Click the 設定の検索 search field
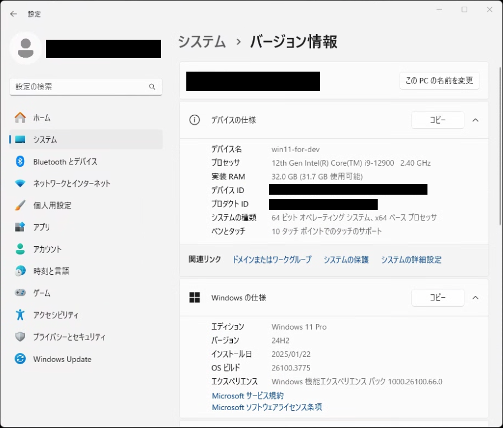503x428 pixels. (86, 87)
